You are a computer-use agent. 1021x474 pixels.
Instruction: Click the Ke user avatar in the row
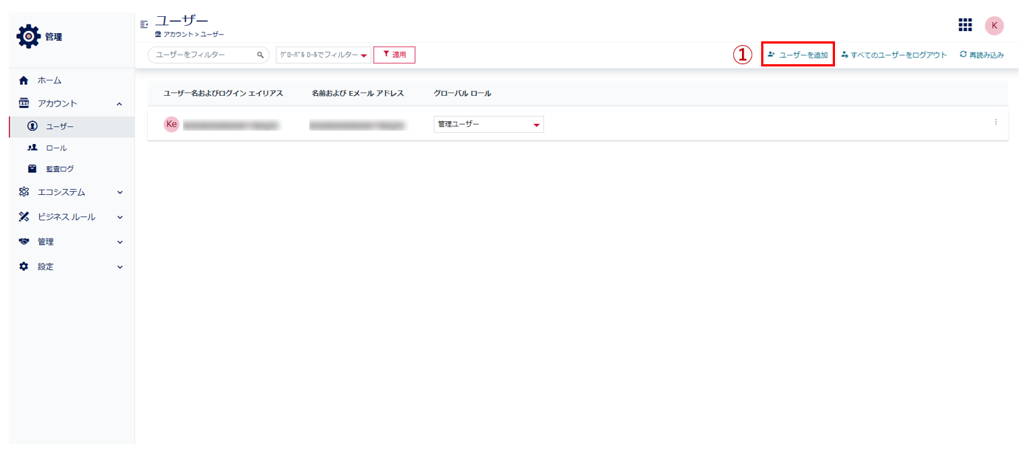171,124
